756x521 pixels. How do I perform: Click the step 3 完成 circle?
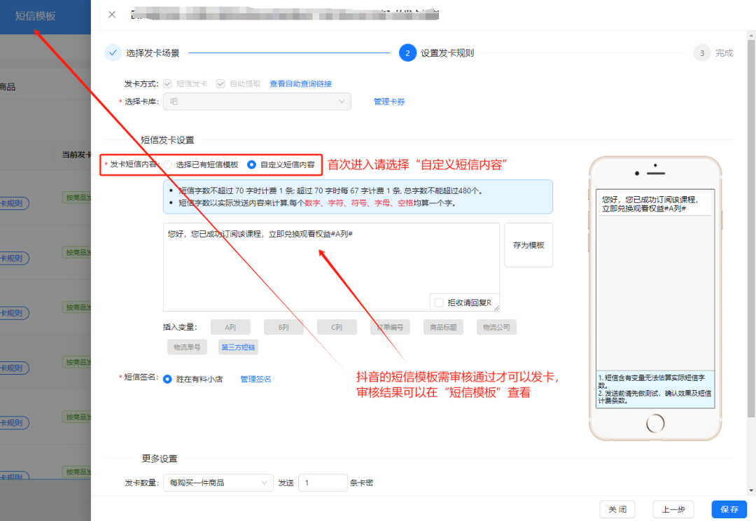702,53
